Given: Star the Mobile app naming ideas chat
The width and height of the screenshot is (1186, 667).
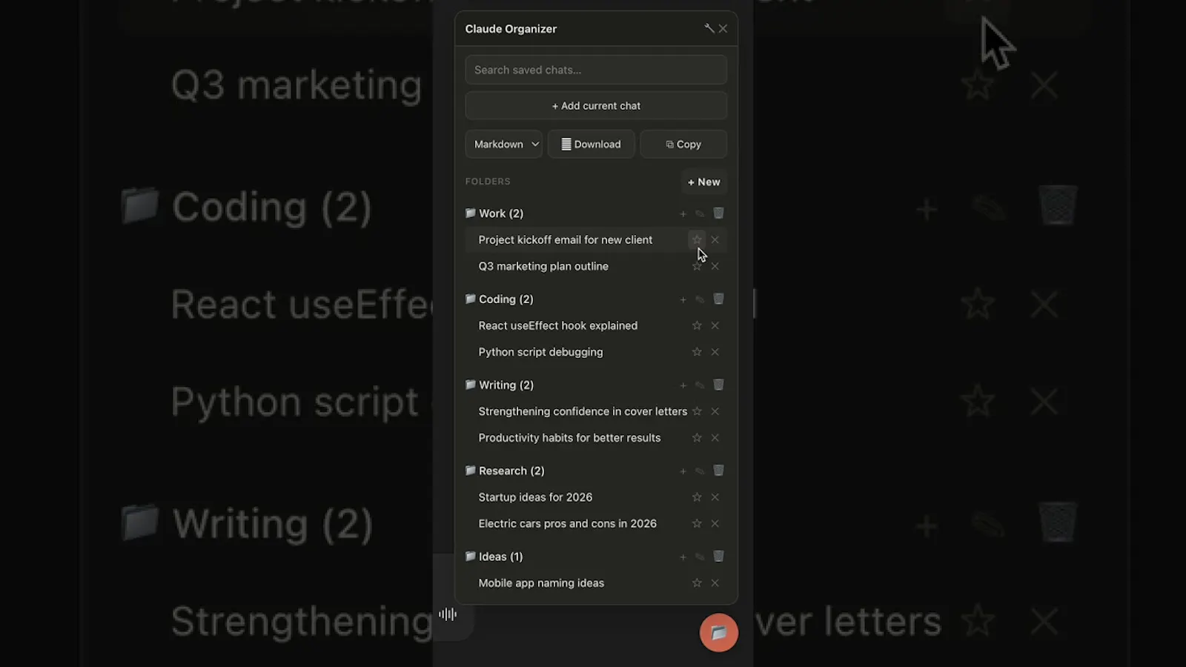Looking at the screenshot, I should [697, 583].
